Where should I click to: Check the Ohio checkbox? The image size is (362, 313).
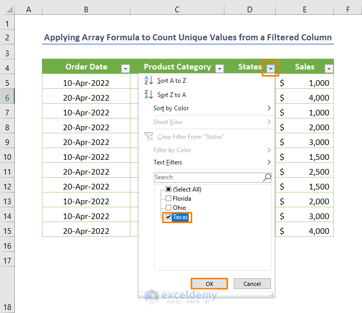point(169,208)
